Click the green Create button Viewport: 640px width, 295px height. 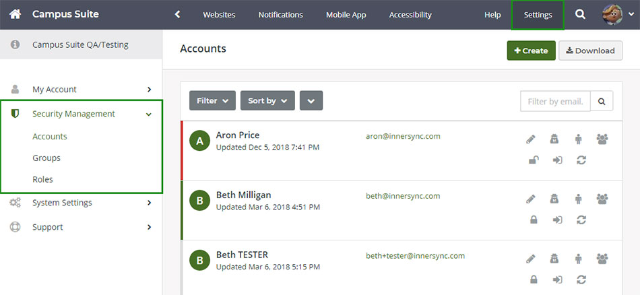pos(531,51)
